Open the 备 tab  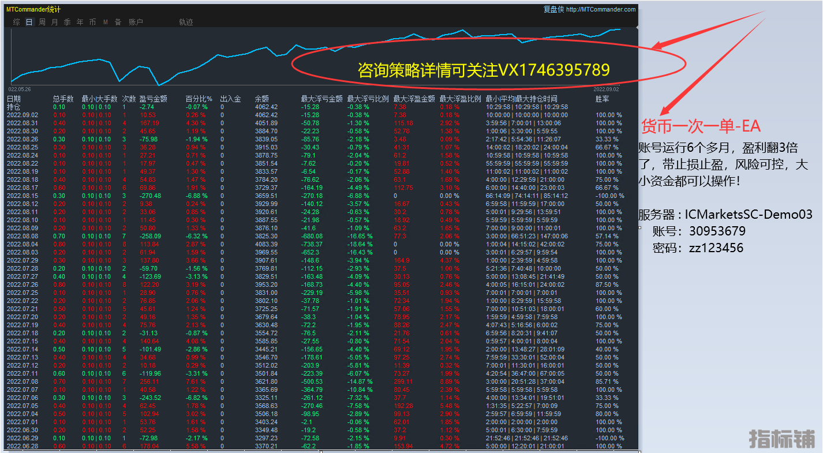[x=118, y=22]
